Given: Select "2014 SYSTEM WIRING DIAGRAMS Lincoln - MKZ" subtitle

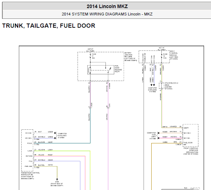Looking at the screenshot, I should [107, 14].
